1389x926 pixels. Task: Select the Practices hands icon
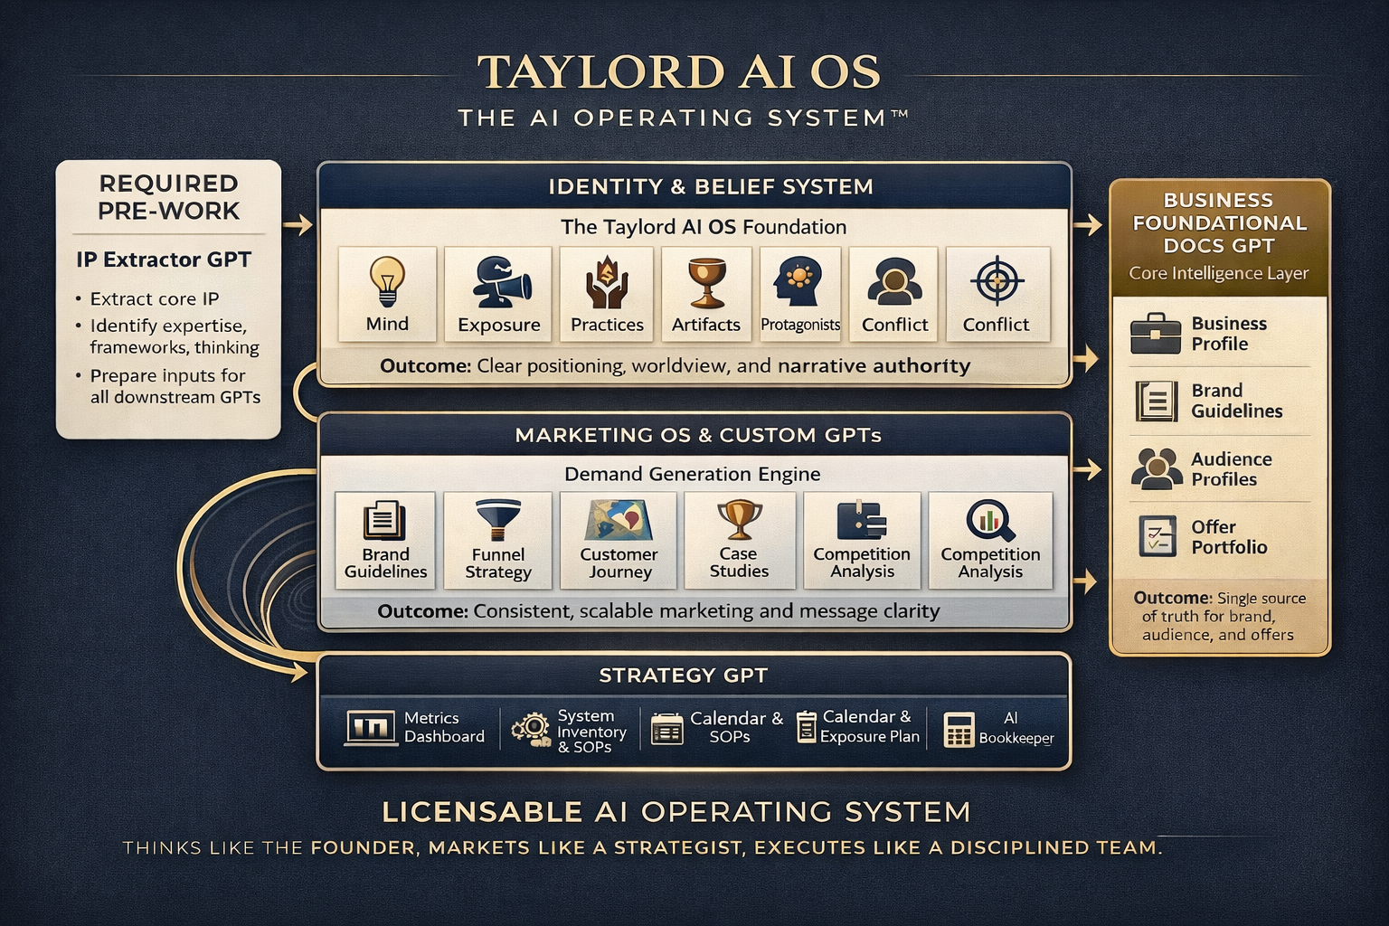tap(605, 285)
